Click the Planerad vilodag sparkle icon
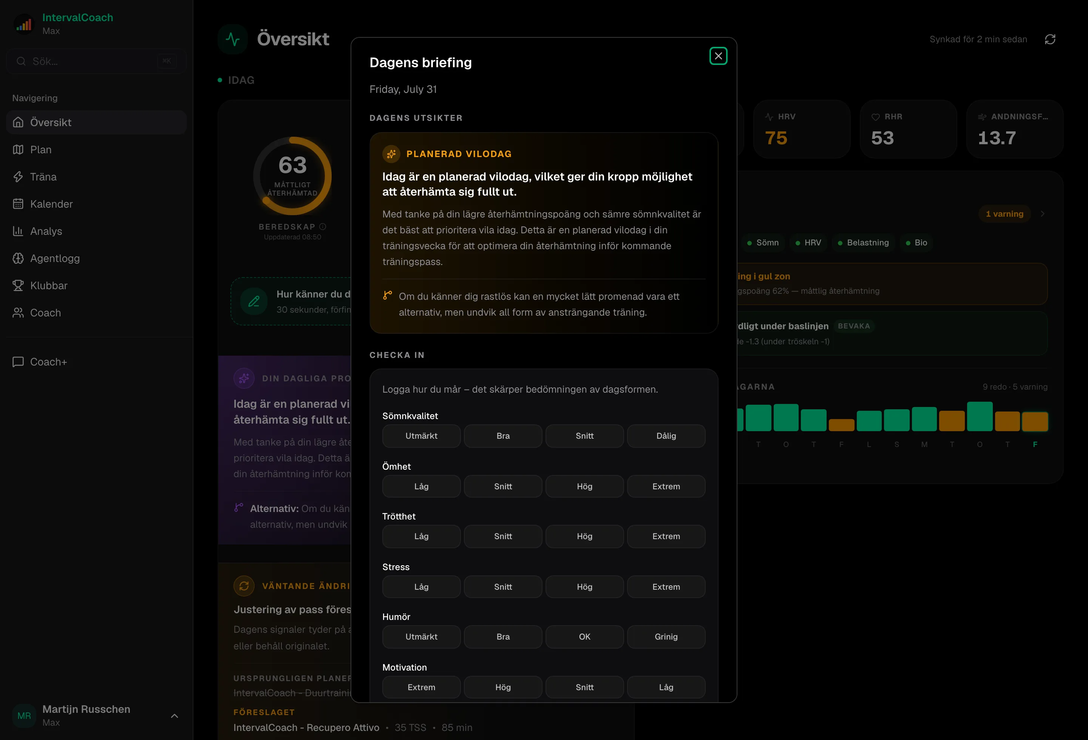This screenshot has height=740, width=1088. tap(391, 154)
